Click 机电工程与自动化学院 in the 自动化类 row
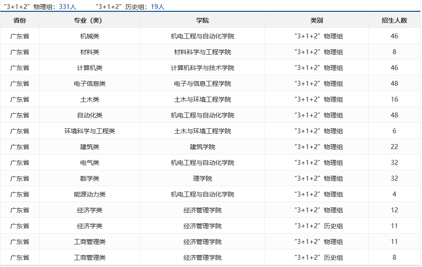 tap(202, 115)
